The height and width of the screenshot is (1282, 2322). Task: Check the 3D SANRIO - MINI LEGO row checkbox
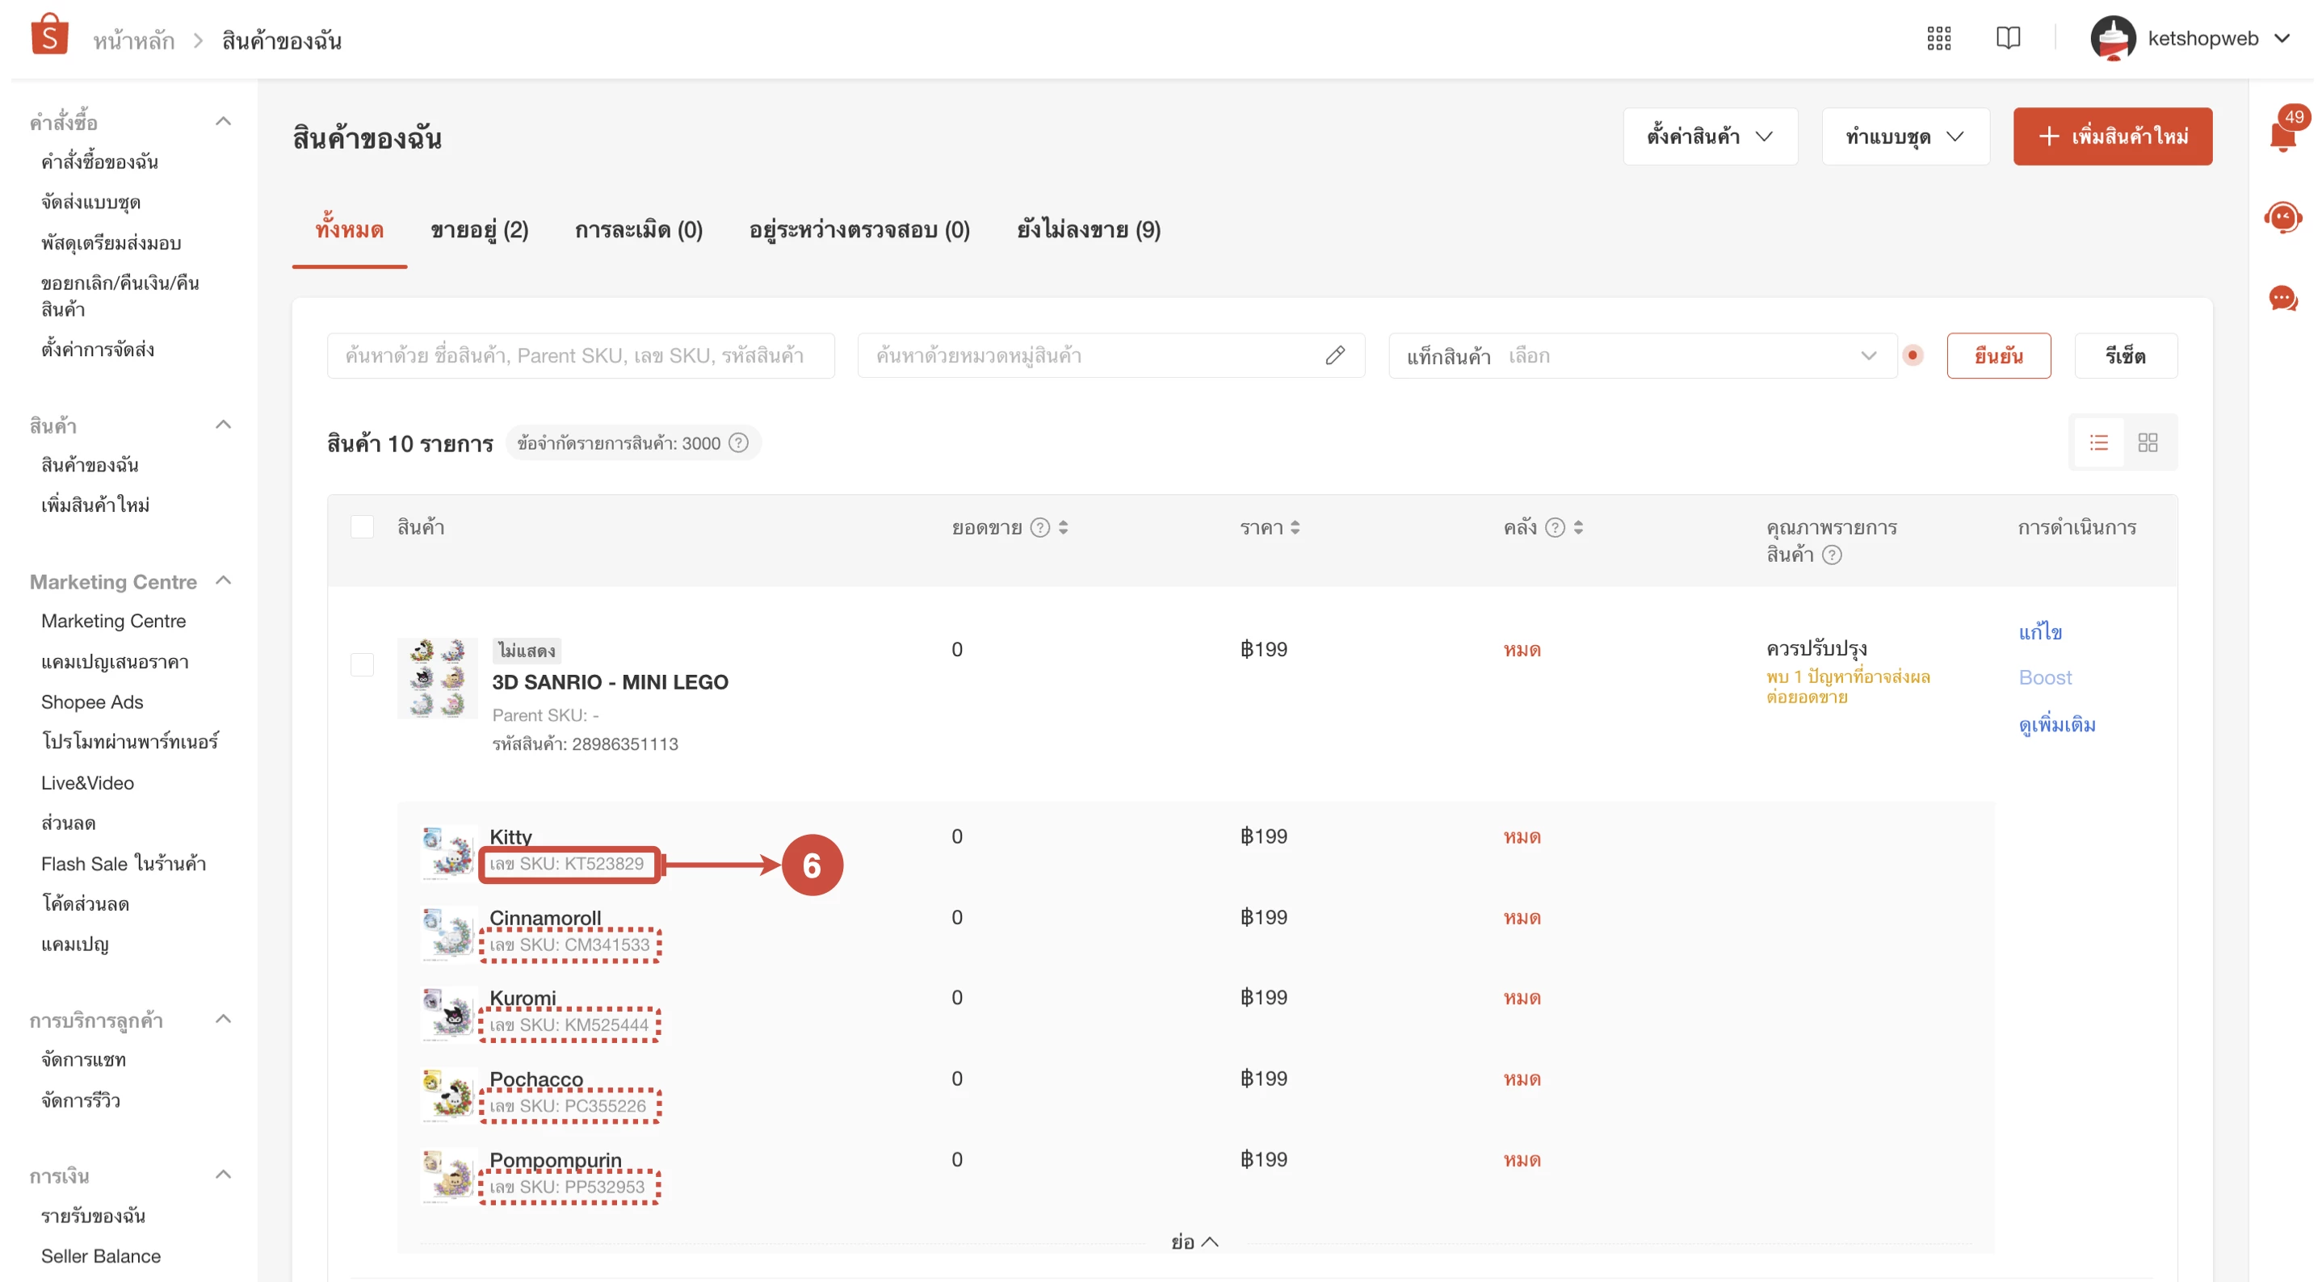[363, 665]
